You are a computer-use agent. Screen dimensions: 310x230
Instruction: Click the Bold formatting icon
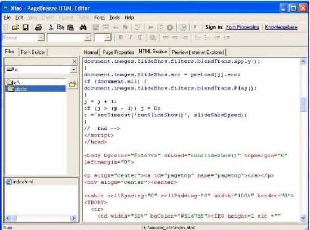[x=121, y=38]
